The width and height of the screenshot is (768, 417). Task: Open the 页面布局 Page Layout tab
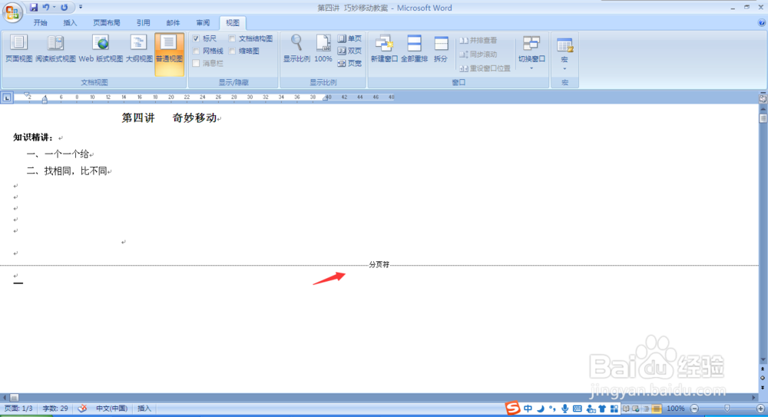tap(106, 23)
